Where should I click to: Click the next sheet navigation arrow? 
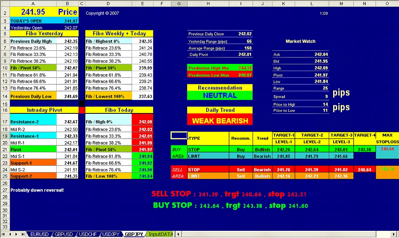coord(16,234)
